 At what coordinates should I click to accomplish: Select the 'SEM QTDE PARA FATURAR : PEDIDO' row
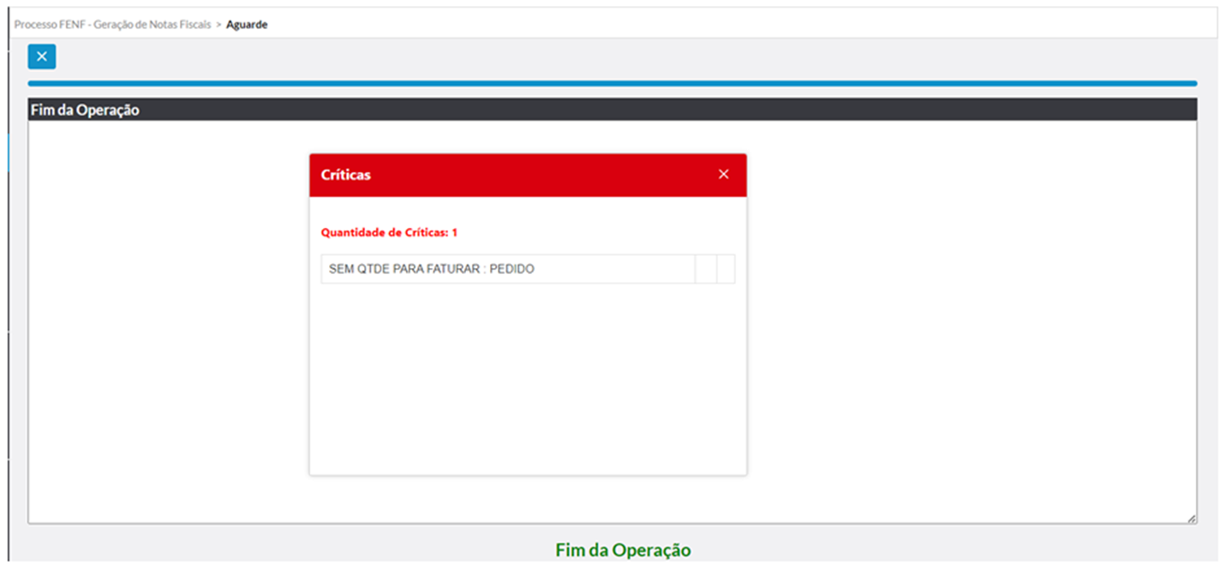(528, 269)
